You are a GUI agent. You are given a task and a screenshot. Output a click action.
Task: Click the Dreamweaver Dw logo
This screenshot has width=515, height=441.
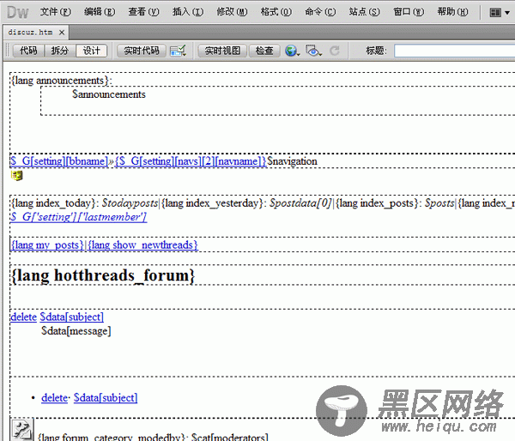click(18, 12)
